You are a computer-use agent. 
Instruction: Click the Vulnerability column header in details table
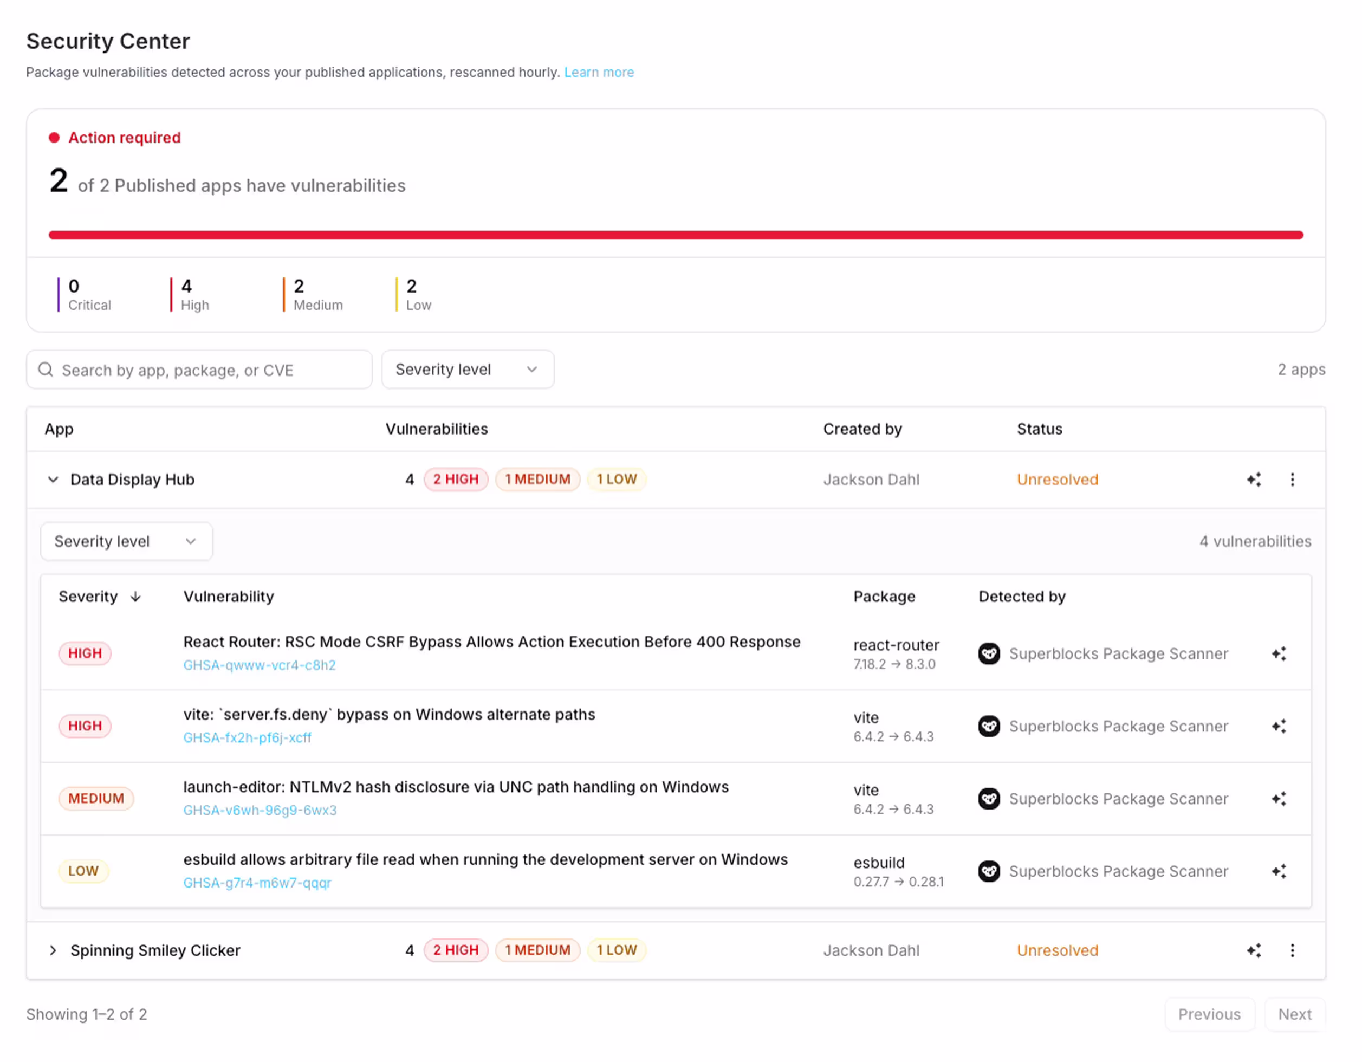228,597
